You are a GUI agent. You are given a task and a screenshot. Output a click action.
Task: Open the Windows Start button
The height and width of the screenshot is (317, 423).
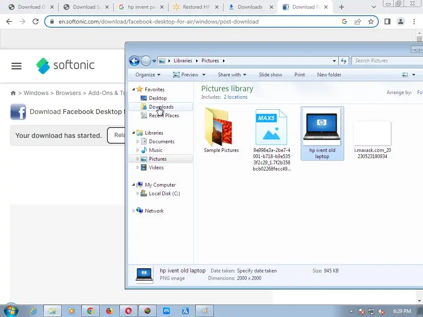(x=11, y=311)
